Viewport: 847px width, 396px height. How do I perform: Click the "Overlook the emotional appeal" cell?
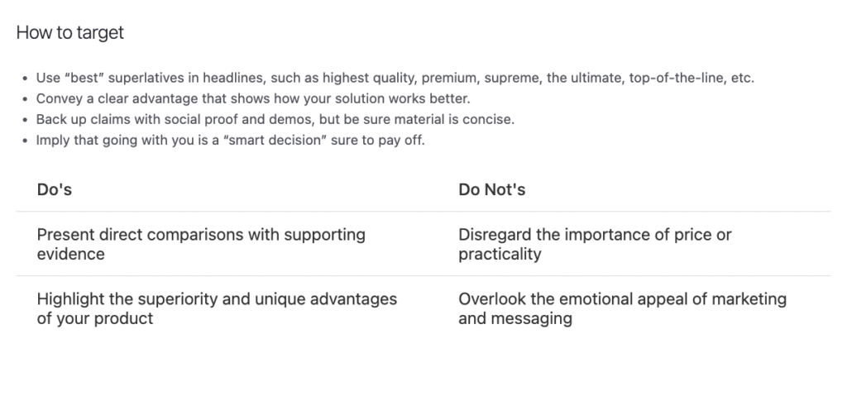[622, 308]
